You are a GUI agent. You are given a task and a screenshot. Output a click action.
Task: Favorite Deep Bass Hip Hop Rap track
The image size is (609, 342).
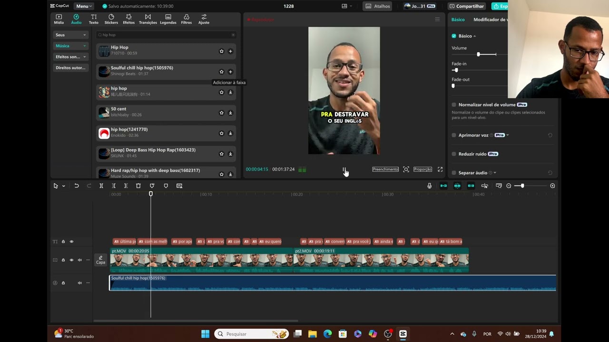tap(221, 154)
